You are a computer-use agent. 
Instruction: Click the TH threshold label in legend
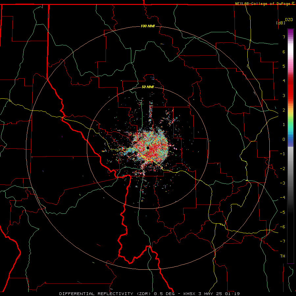[283, 256]
